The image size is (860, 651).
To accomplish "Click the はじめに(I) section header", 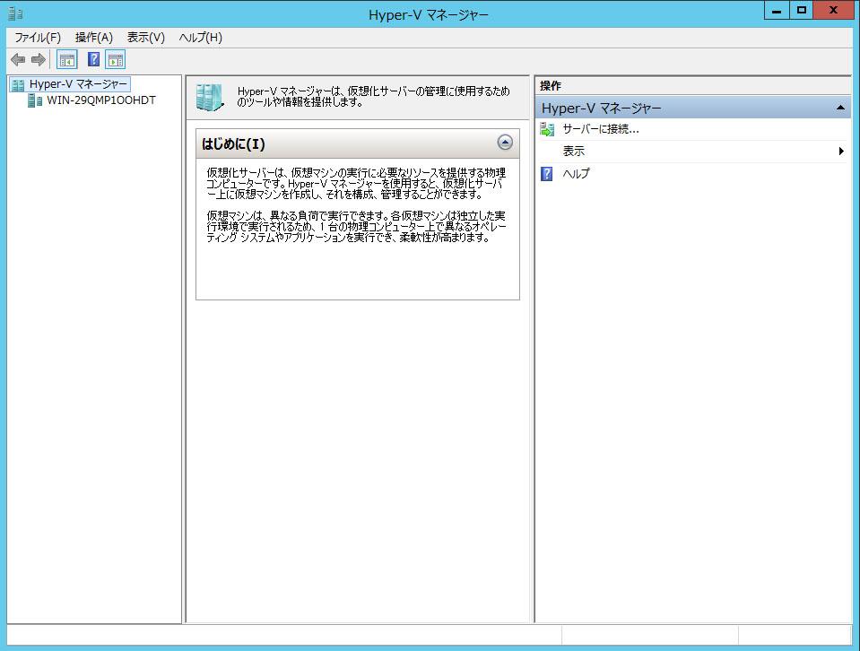I will click(x=358, y=143).
